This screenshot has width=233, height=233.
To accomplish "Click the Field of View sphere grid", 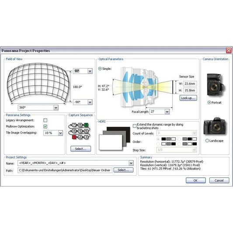I will (38, 83).
